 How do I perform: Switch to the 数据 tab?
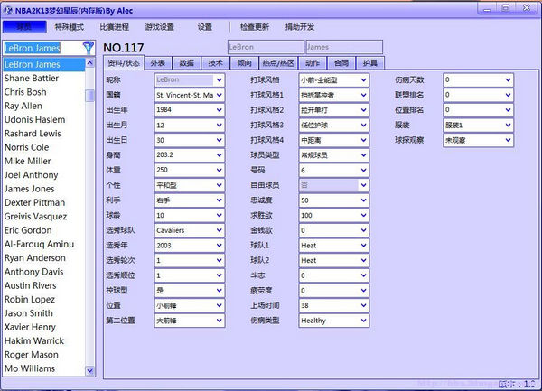click(187, 63)
